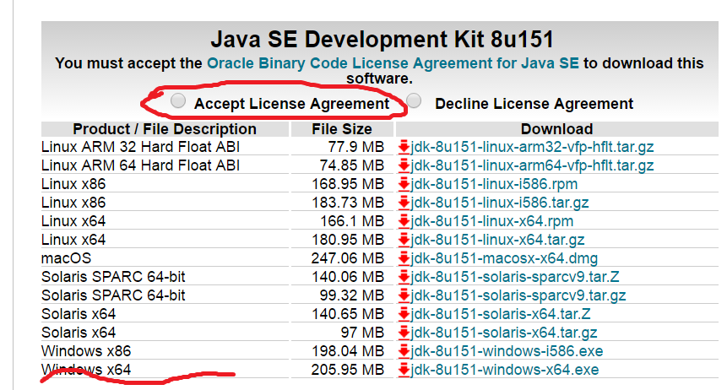The width and height of the screenshot is (727, 390).
Task: Download jdk-8u151-linux-x64.tar.gz link
Action: pyautogui.click(x=497, y=240)
